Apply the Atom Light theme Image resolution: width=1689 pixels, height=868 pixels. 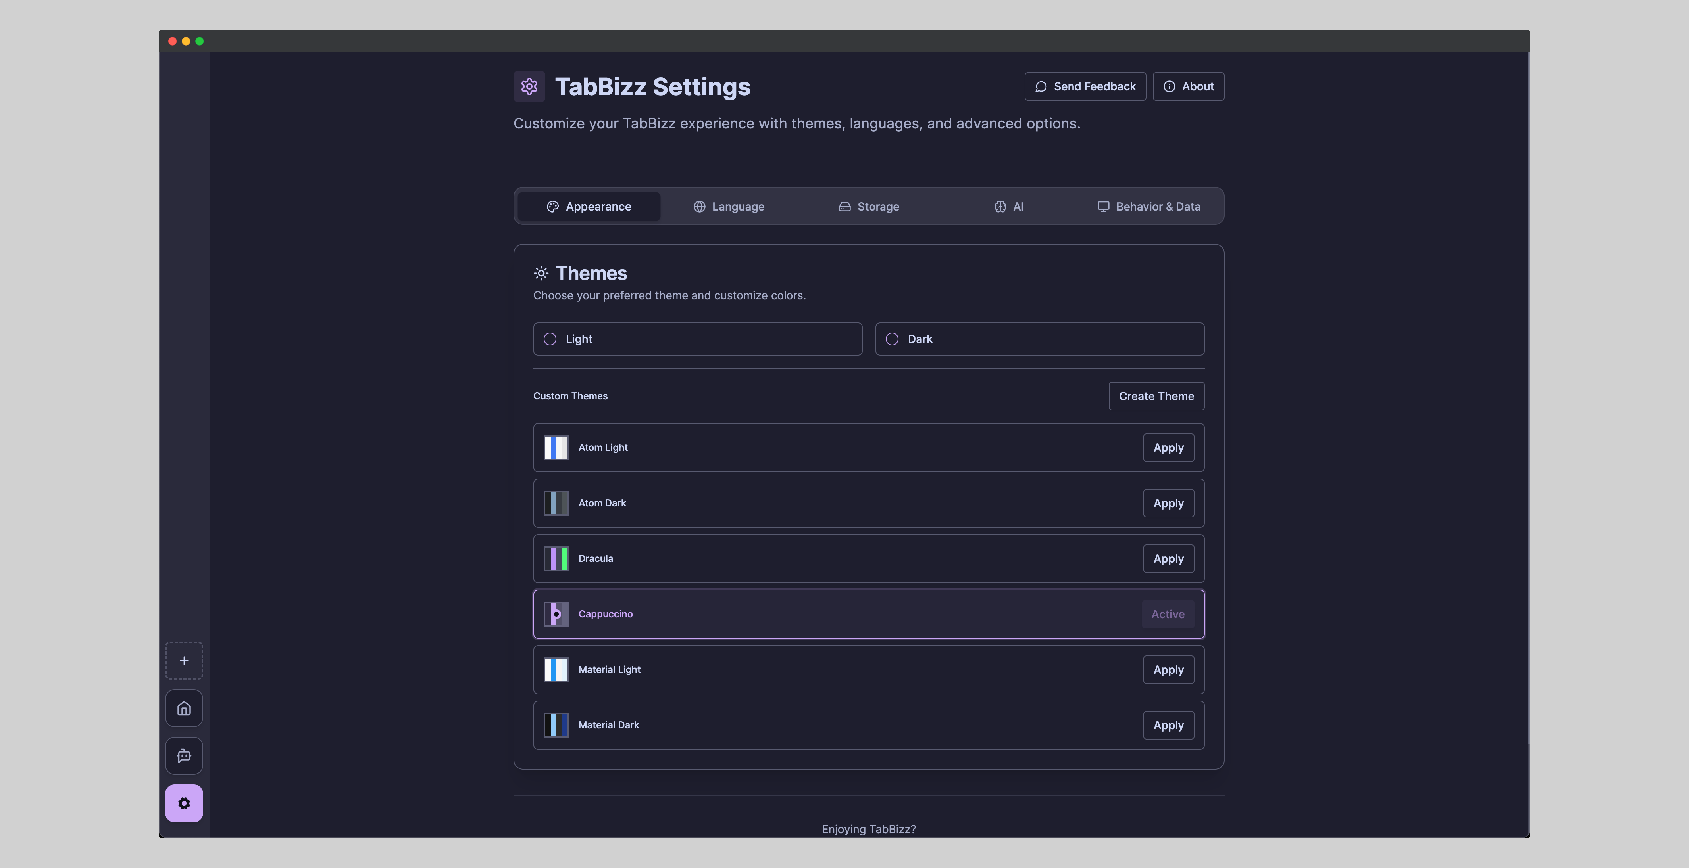1168,447
